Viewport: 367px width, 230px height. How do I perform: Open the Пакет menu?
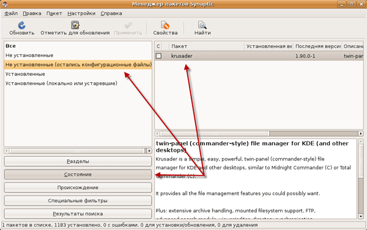(x=54, y=13)
